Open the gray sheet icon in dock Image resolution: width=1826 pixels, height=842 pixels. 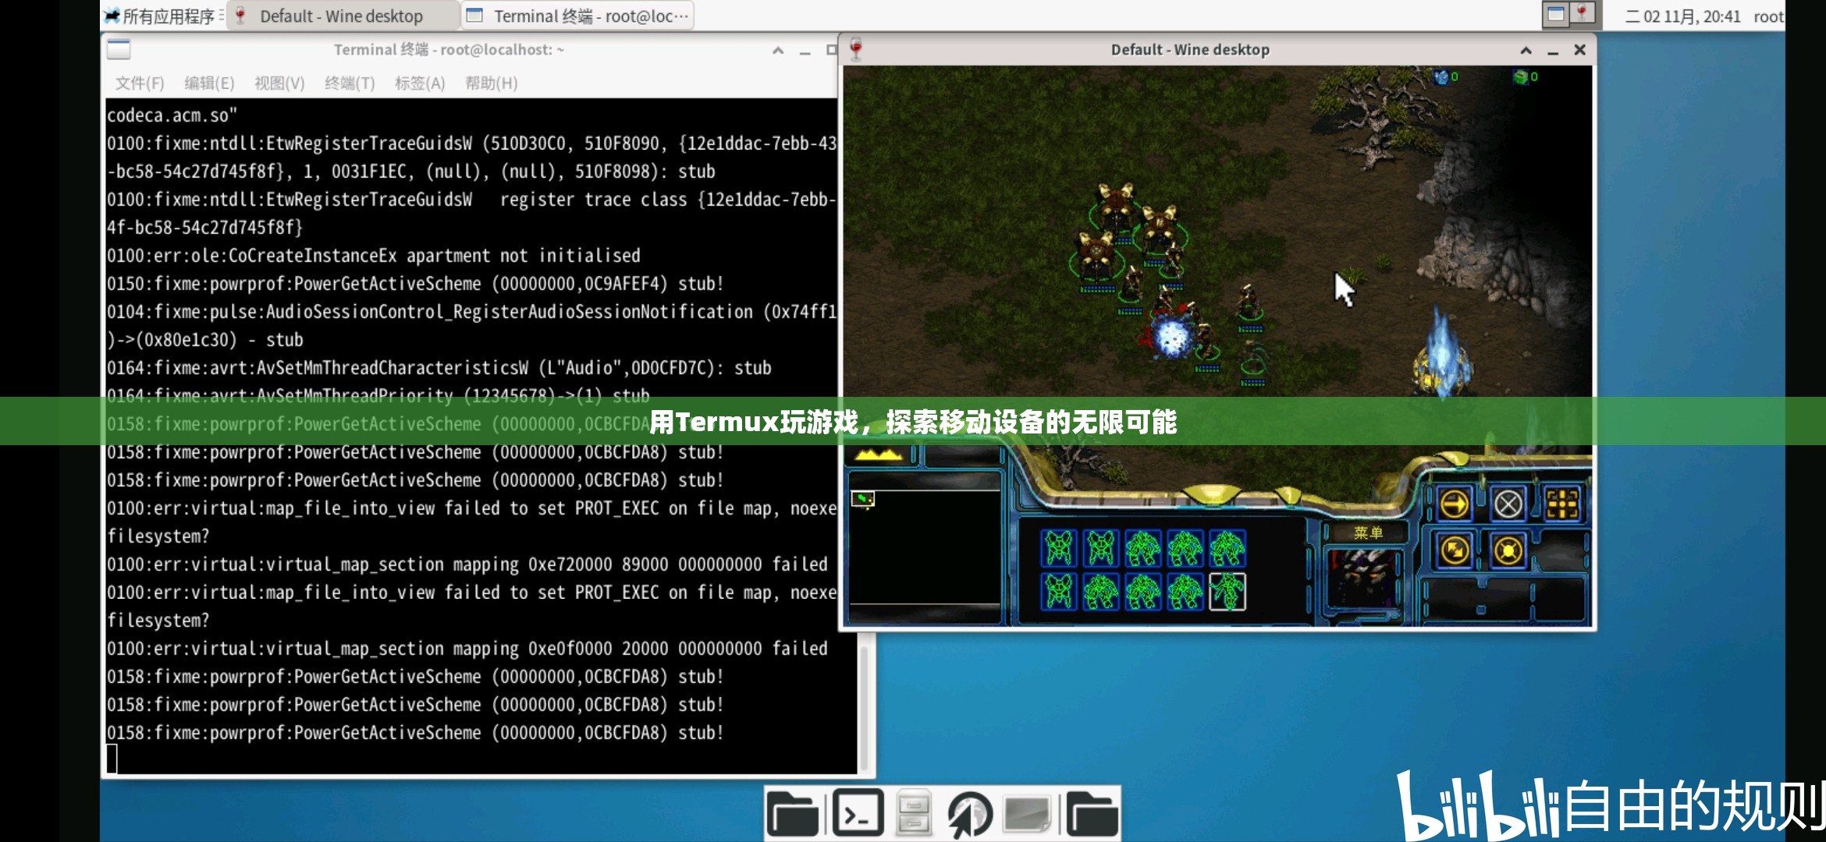point(1027,814)
